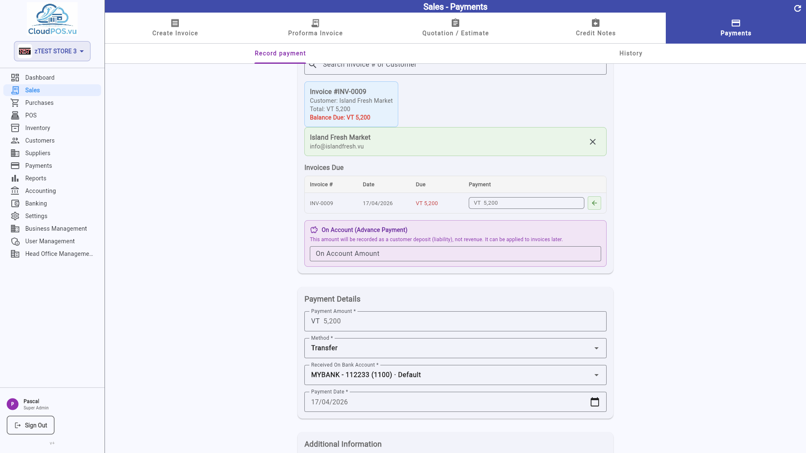Click the Banking wallet icon
This screenshot has height=453, width=806.
click(15, 203)
